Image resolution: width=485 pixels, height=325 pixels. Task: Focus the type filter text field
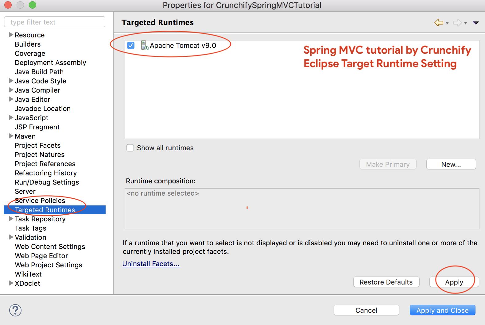tap(55, 22)
